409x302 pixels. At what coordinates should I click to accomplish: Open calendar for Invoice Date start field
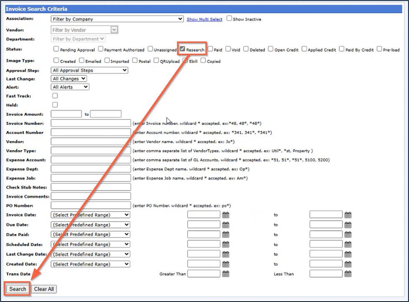coord(226,215)
